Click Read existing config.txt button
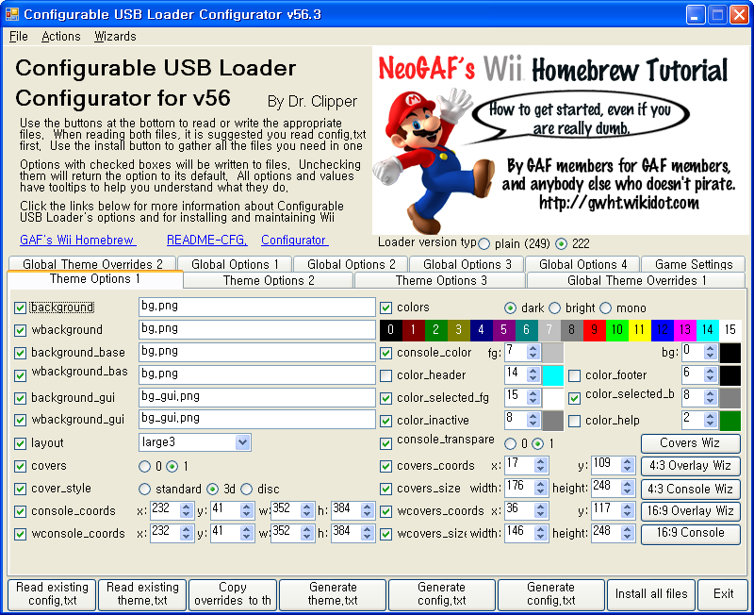Screen dimensions: 754x615 52,595
